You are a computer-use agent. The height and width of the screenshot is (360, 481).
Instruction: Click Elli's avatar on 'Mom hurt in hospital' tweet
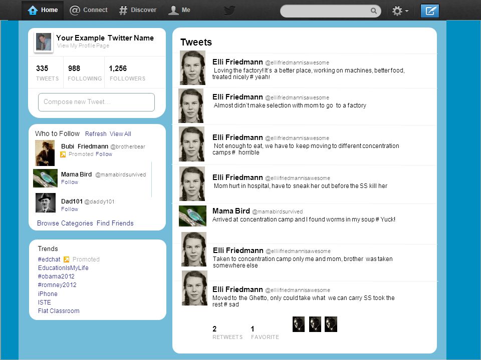click(x=192, y=183)
